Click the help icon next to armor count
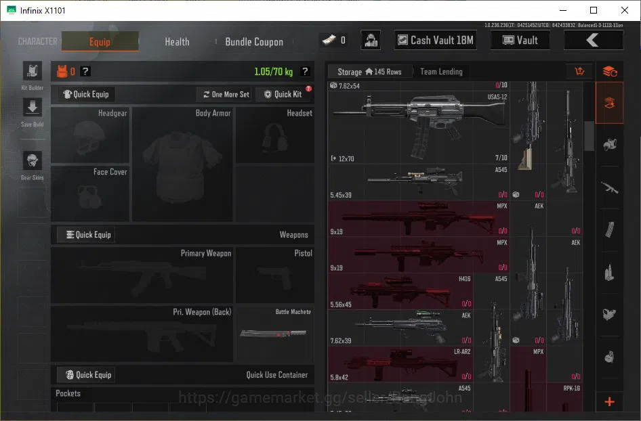This screenshot has height=421, width=641. [x=85, y=72]
